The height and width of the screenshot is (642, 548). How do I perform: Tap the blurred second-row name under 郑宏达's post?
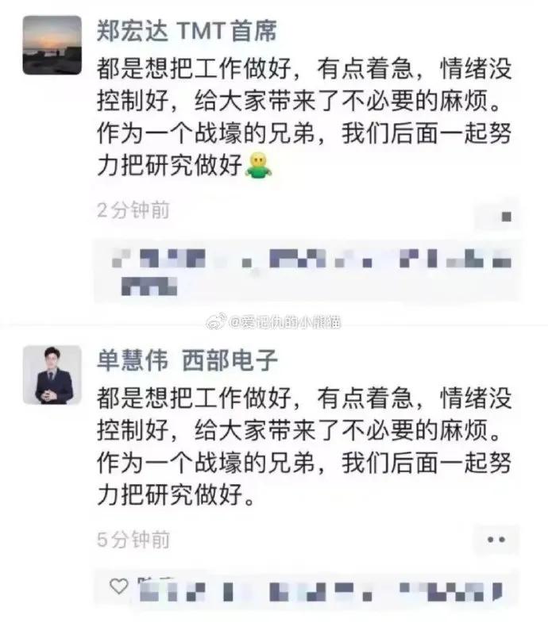point(149,286)
